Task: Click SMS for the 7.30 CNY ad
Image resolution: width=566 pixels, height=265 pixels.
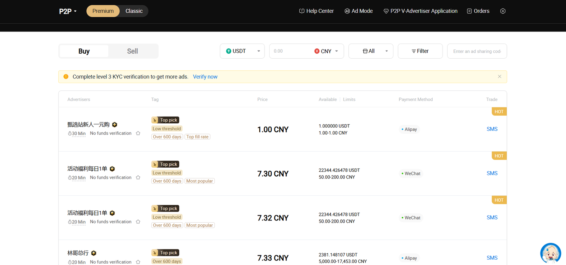Action: (492, 173)
